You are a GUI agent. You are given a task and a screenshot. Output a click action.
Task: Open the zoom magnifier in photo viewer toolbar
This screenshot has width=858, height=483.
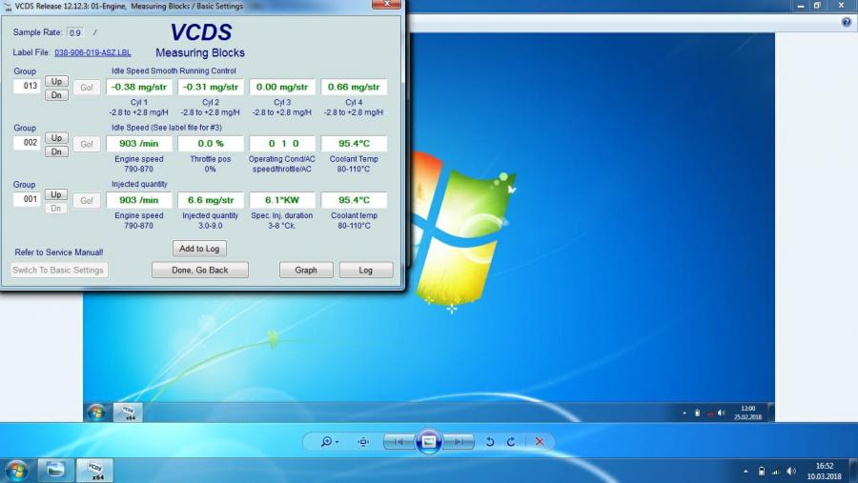(329, 442)
